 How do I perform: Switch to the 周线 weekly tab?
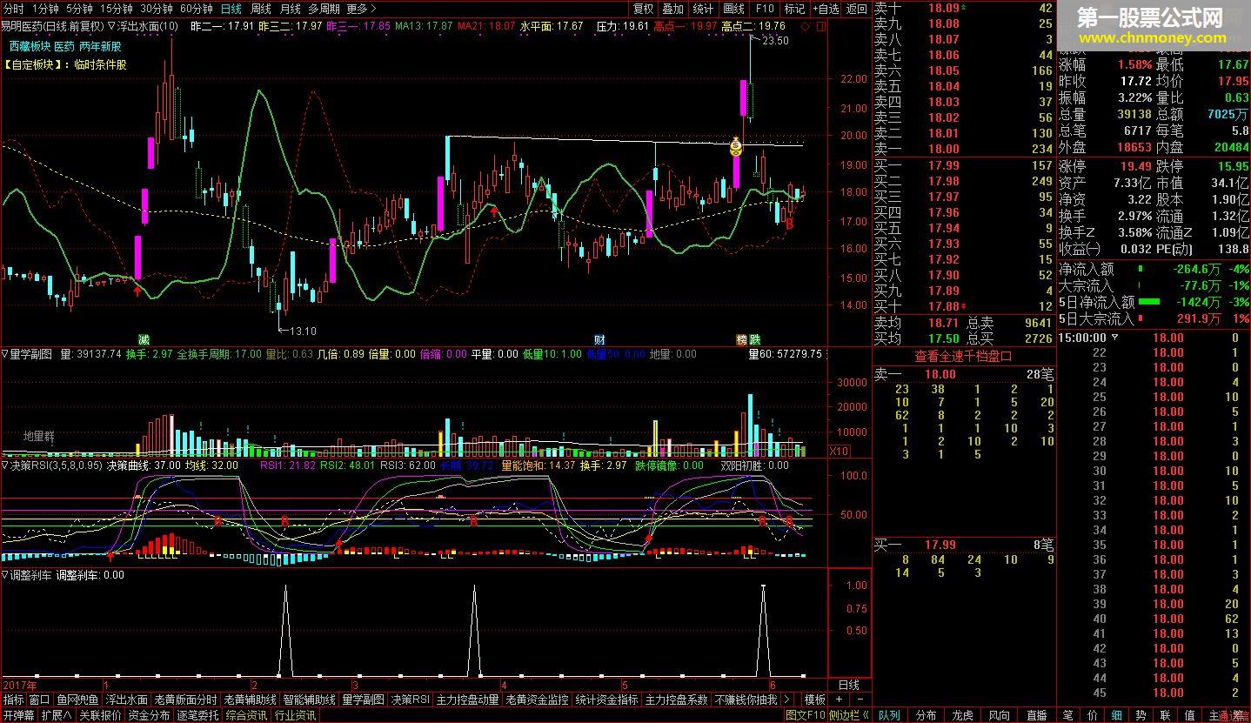point(260,9)
